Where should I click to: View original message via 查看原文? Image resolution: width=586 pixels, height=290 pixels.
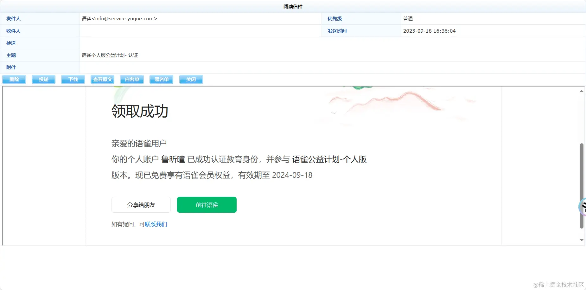[x=103, y=80]
